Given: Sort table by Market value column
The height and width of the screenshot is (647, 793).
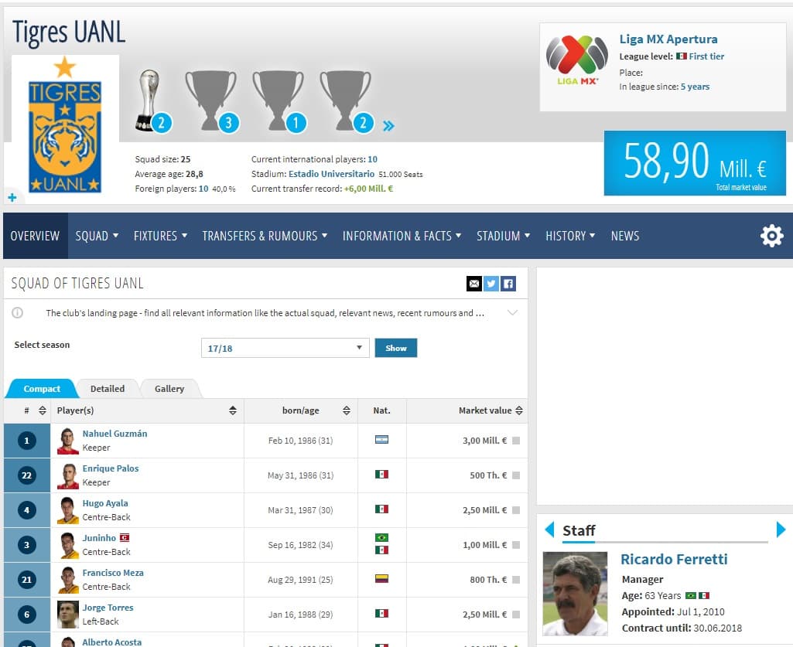Looking at the screenshot, I should pos(490,410).
